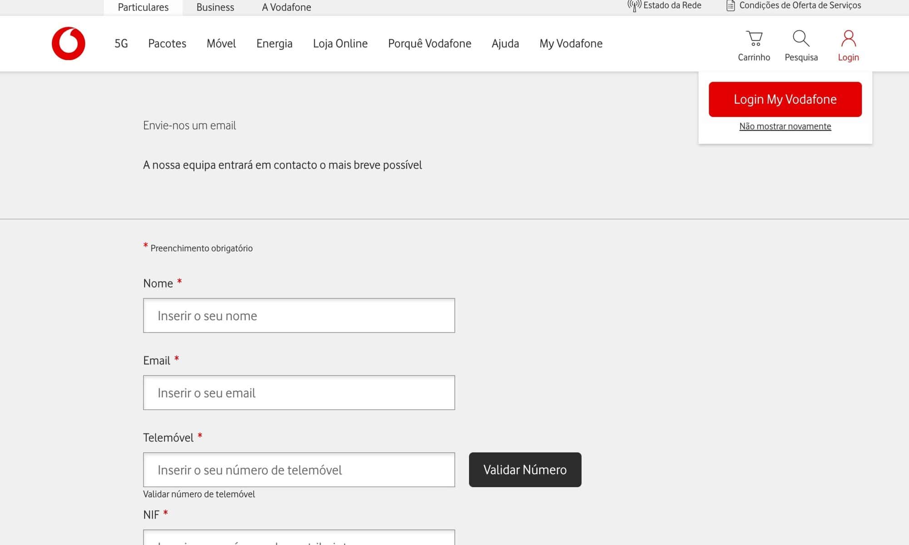
Task: Click Não mostrar novamente link
Action: 785,126
